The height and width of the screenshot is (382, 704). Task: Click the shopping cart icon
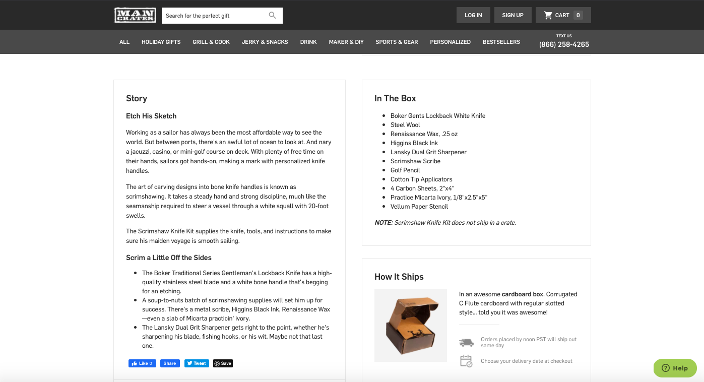coord(548,15)
